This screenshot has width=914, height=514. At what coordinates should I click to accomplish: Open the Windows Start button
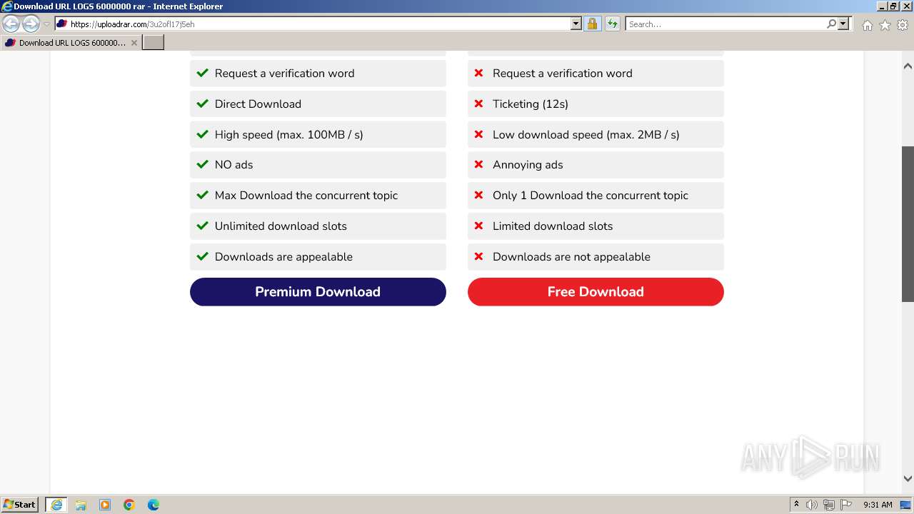[x=20, y=504]
